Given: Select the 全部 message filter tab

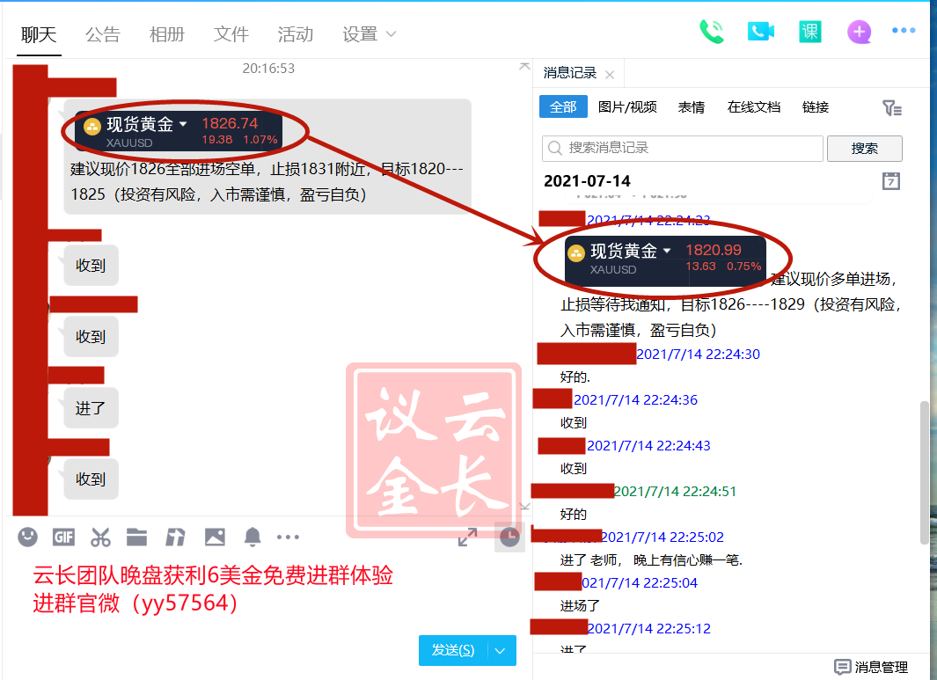Looking at the screenshot, I should [563, 107].
